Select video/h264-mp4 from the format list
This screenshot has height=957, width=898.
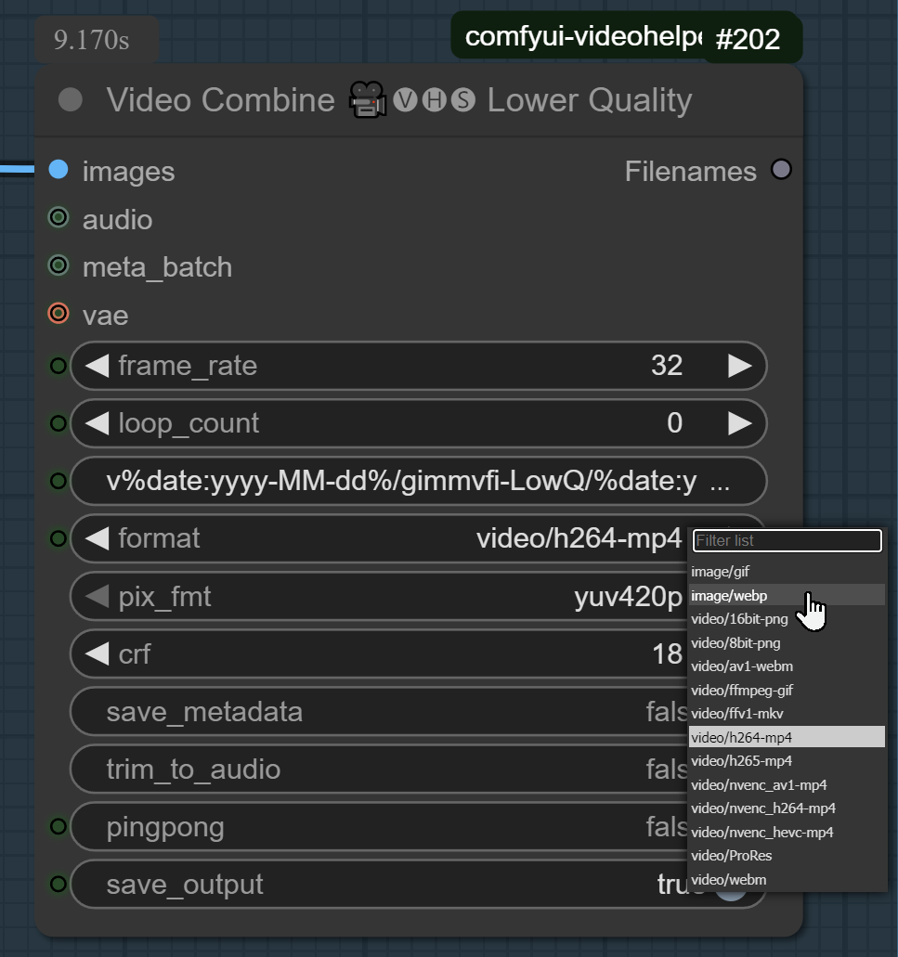[x=787, y=737]
